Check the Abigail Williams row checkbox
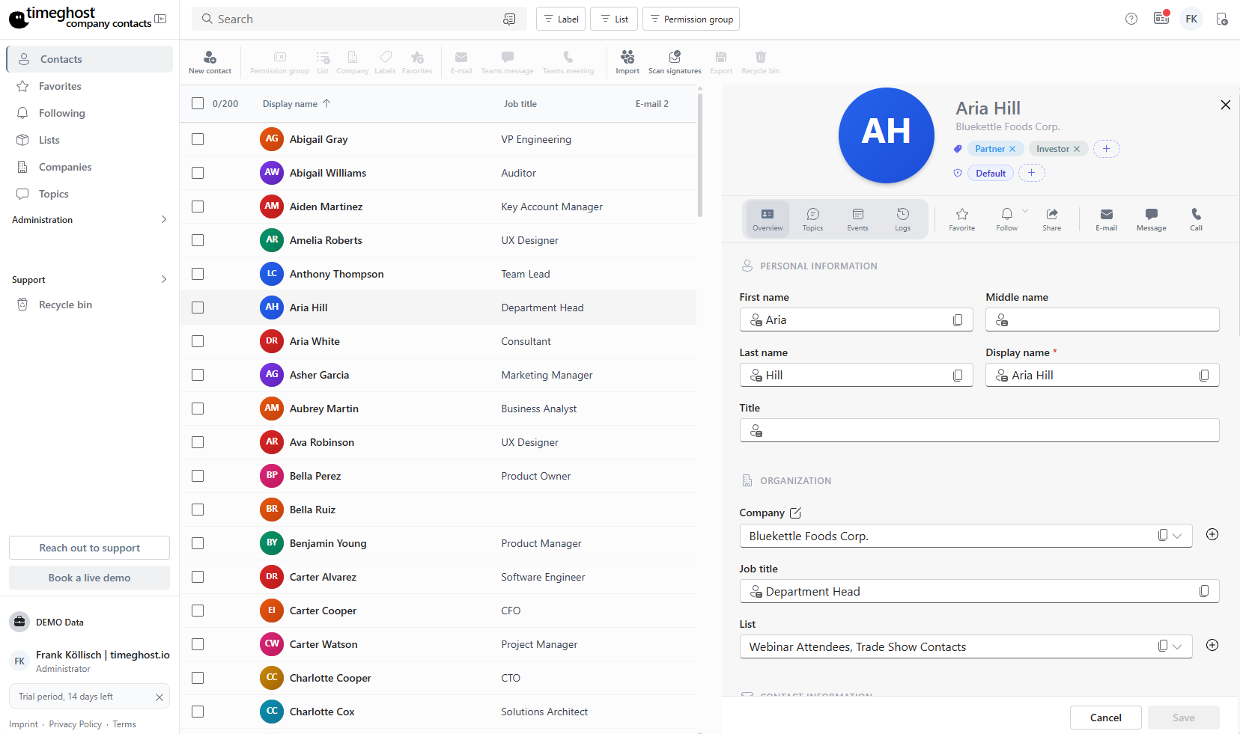Viewport: 1240px width, 734px height. click(198, 173)
